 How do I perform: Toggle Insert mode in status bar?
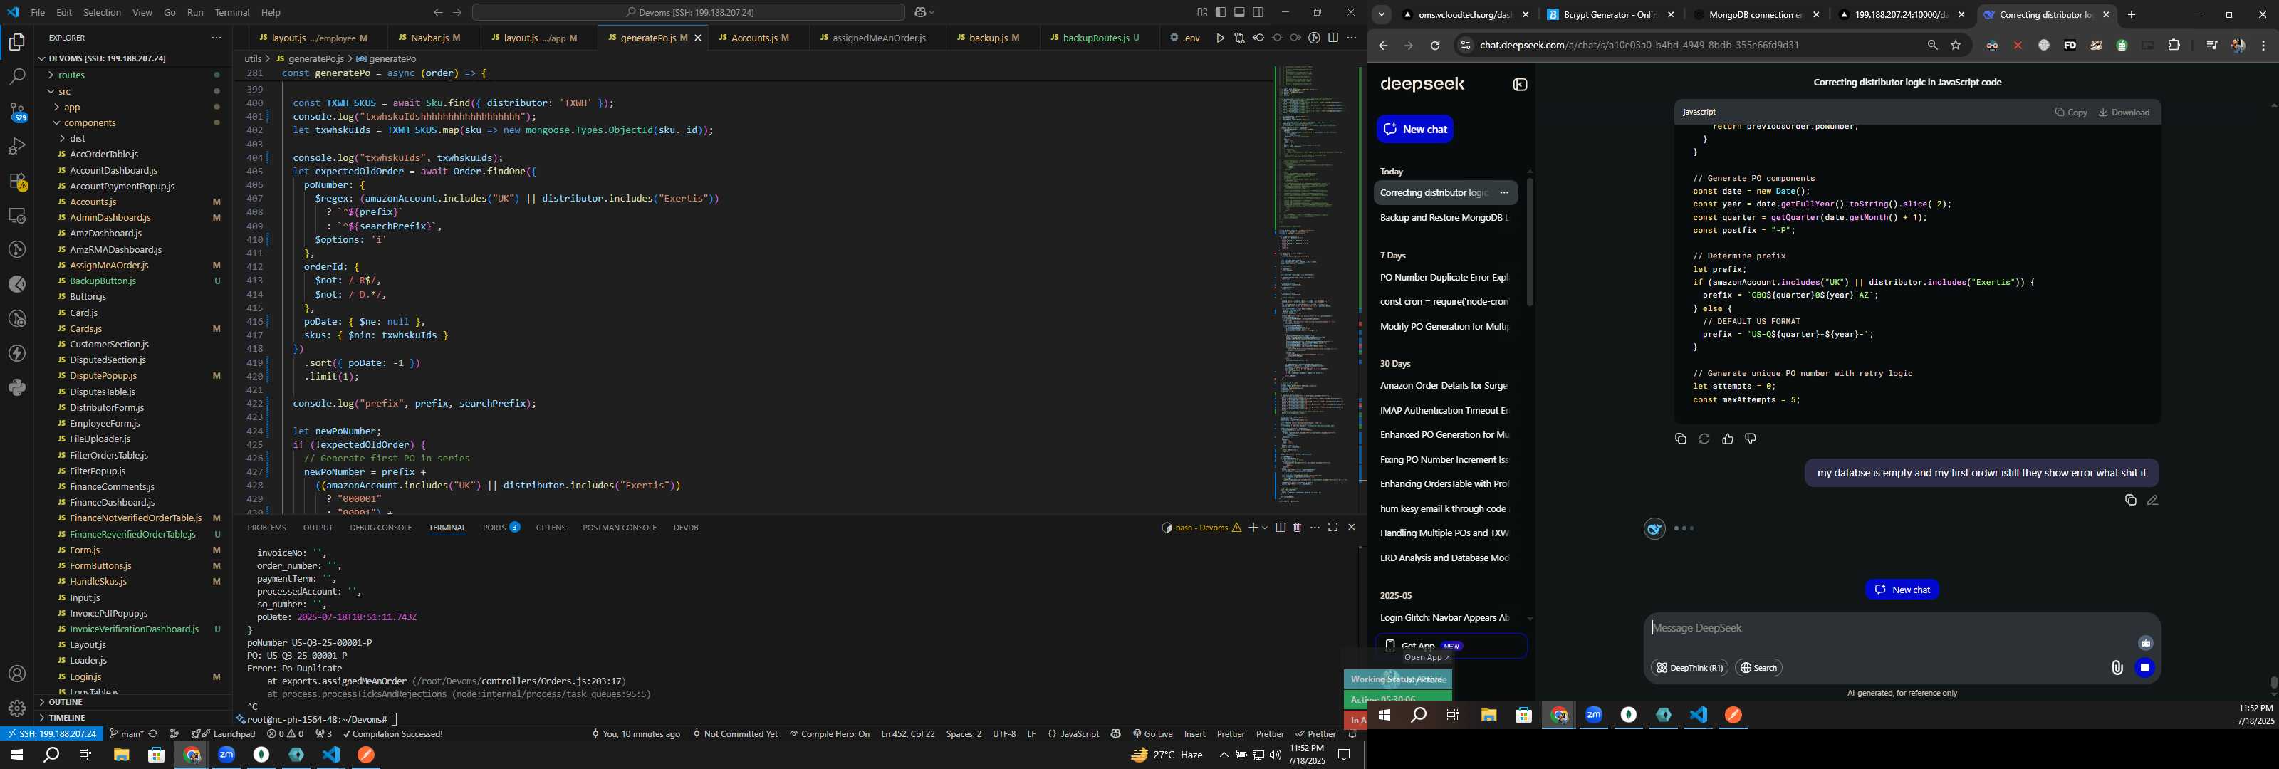coord(1194,735)
